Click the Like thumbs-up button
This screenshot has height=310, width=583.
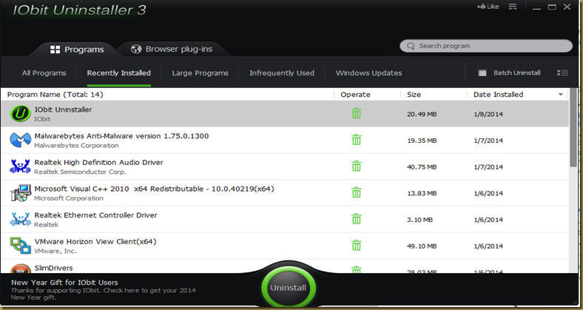488,7
